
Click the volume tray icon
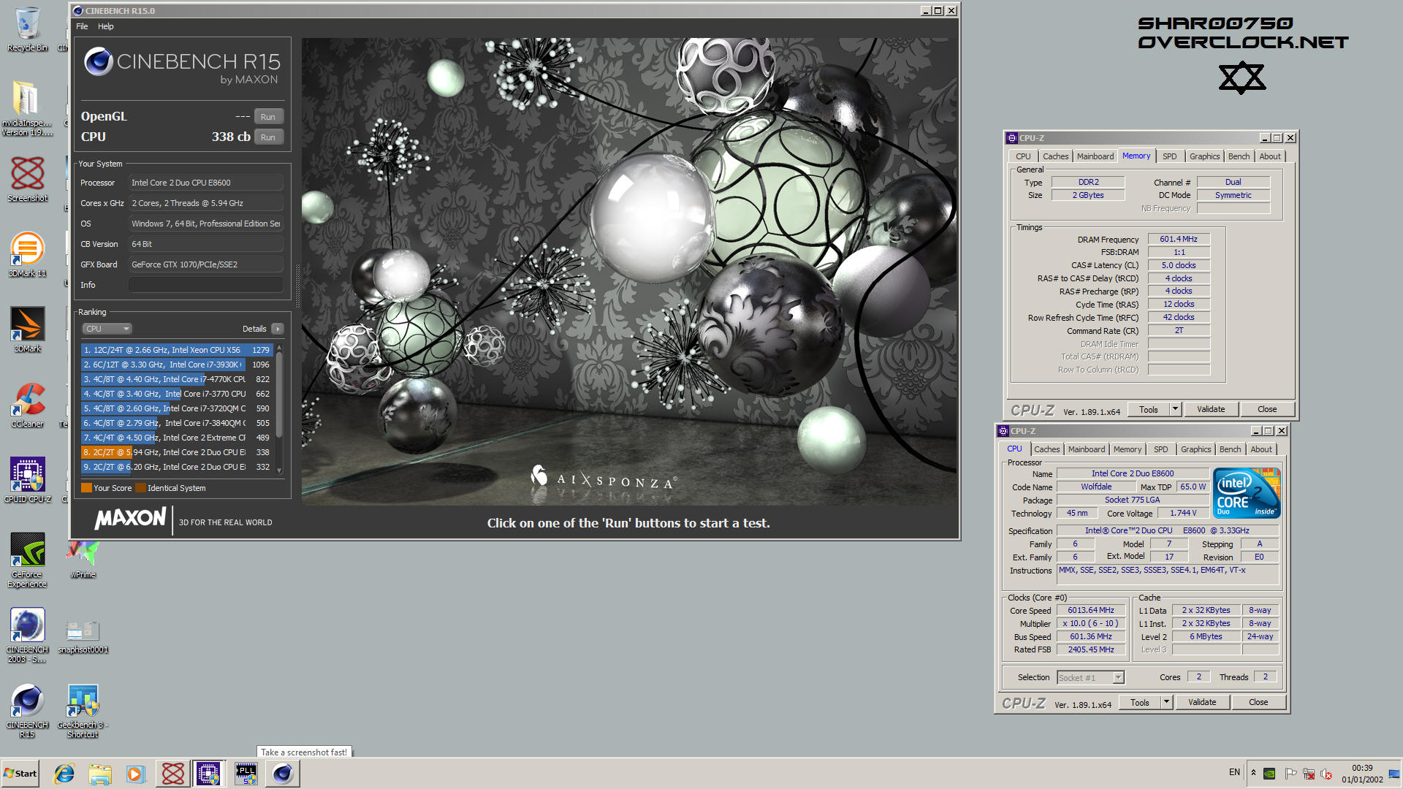pyautogui.click(x=1326, y=774)
